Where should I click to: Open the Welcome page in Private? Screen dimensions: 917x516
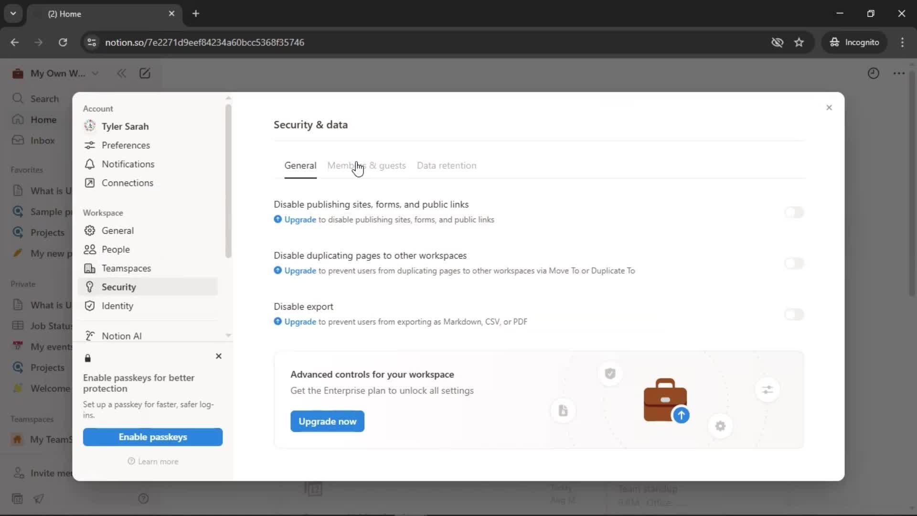pos(42,388)
